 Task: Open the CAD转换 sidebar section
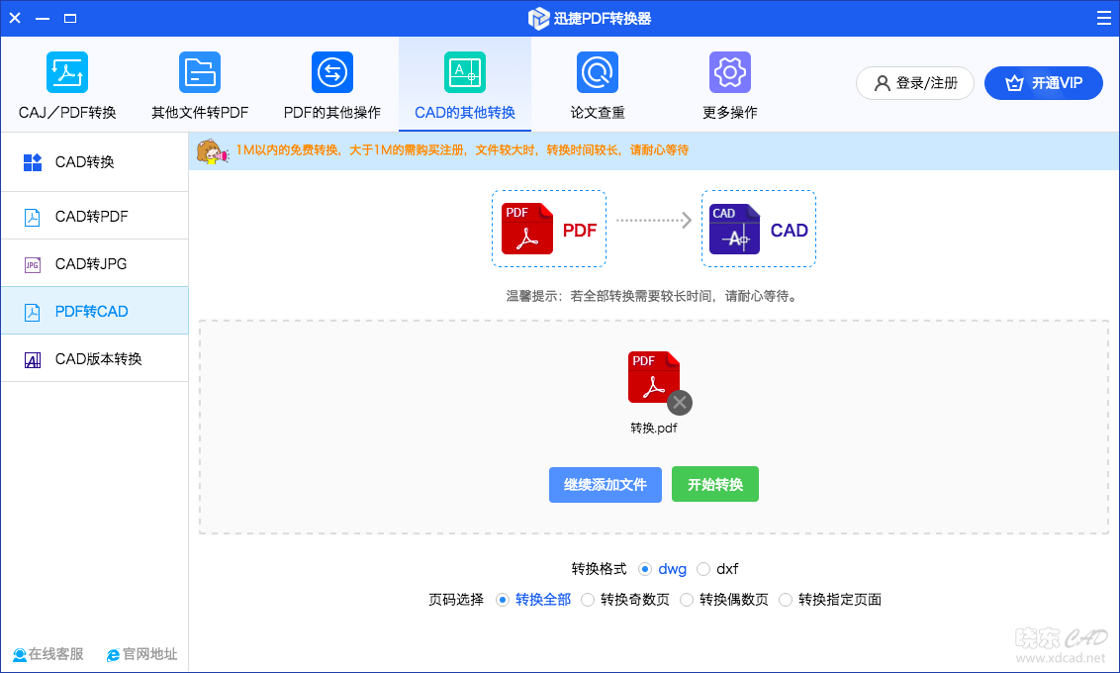coord(95,162)
